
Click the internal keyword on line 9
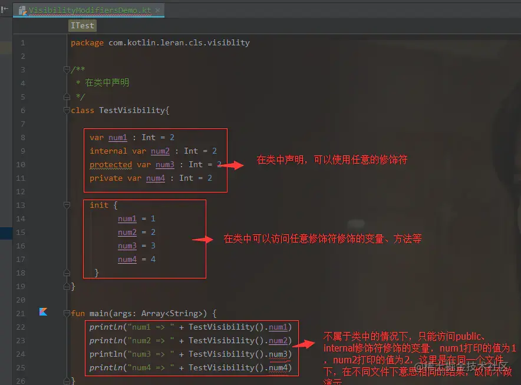click(108, 151)
